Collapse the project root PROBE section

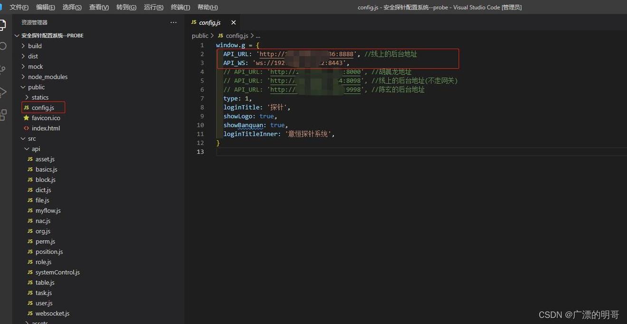(x=52, y=36)
